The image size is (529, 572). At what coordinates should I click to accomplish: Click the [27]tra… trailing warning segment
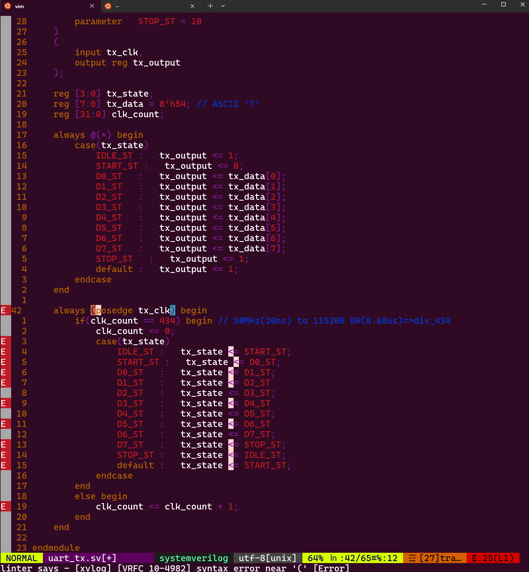tap(435, 558)
